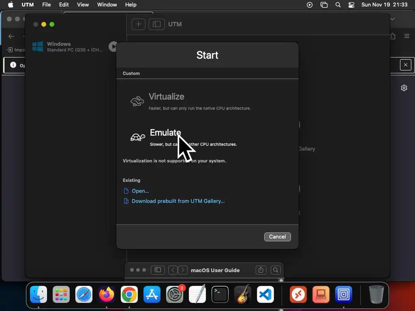Image resolution: width=415 pixels, height=311 pixels.
Task: Choose the Virtualize option
Action: (x=190, y=101)
